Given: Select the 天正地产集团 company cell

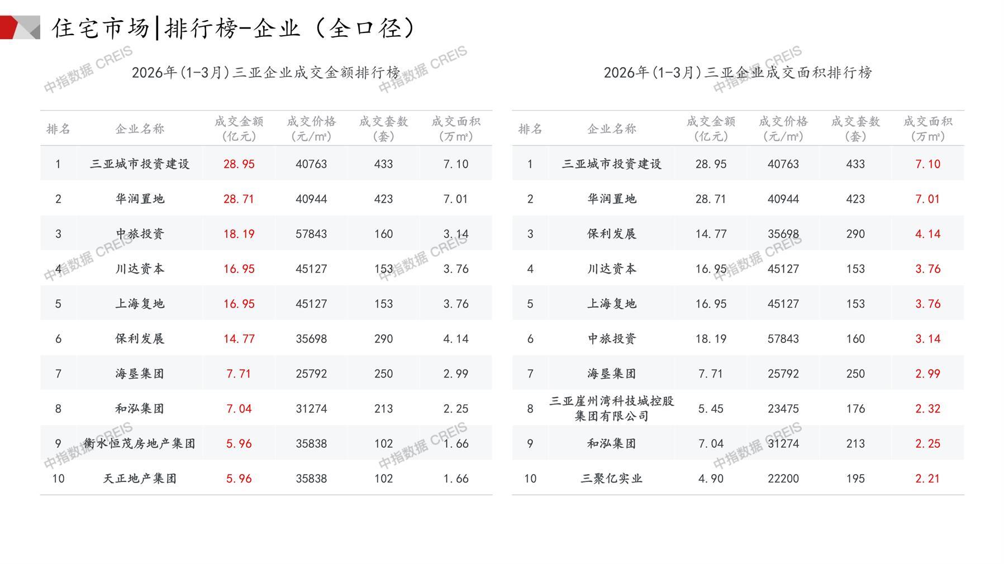Looking at the screenshot, I should coord(140,479).
